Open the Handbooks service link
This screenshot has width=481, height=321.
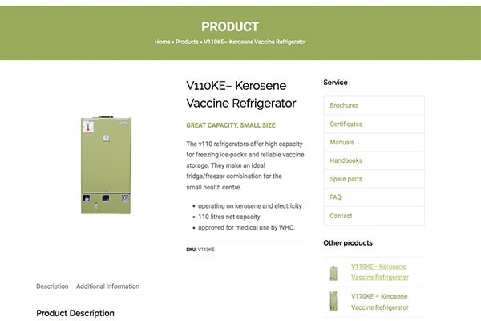coord(346,160)
